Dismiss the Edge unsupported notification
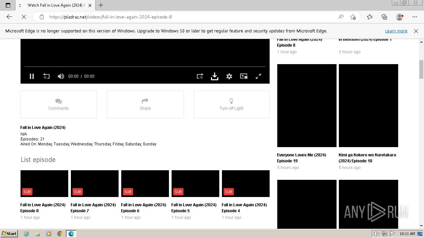This screenshot has height=238, width=424. tap(416, 31)
